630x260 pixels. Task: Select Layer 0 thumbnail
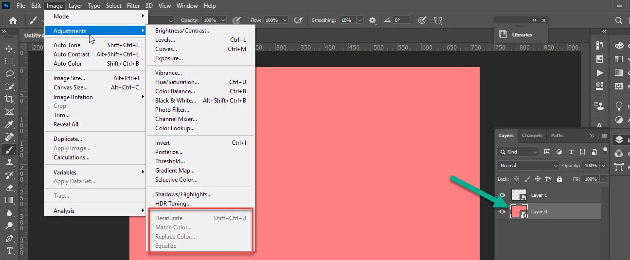pos(519,211)
